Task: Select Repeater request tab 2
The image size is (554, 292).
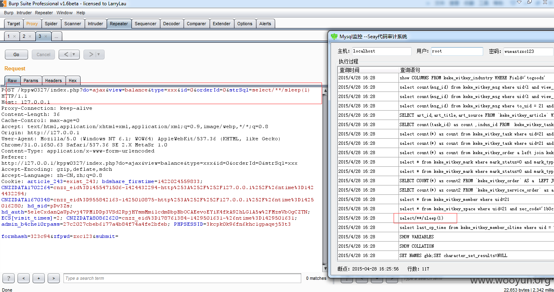Action: [27, 36]
